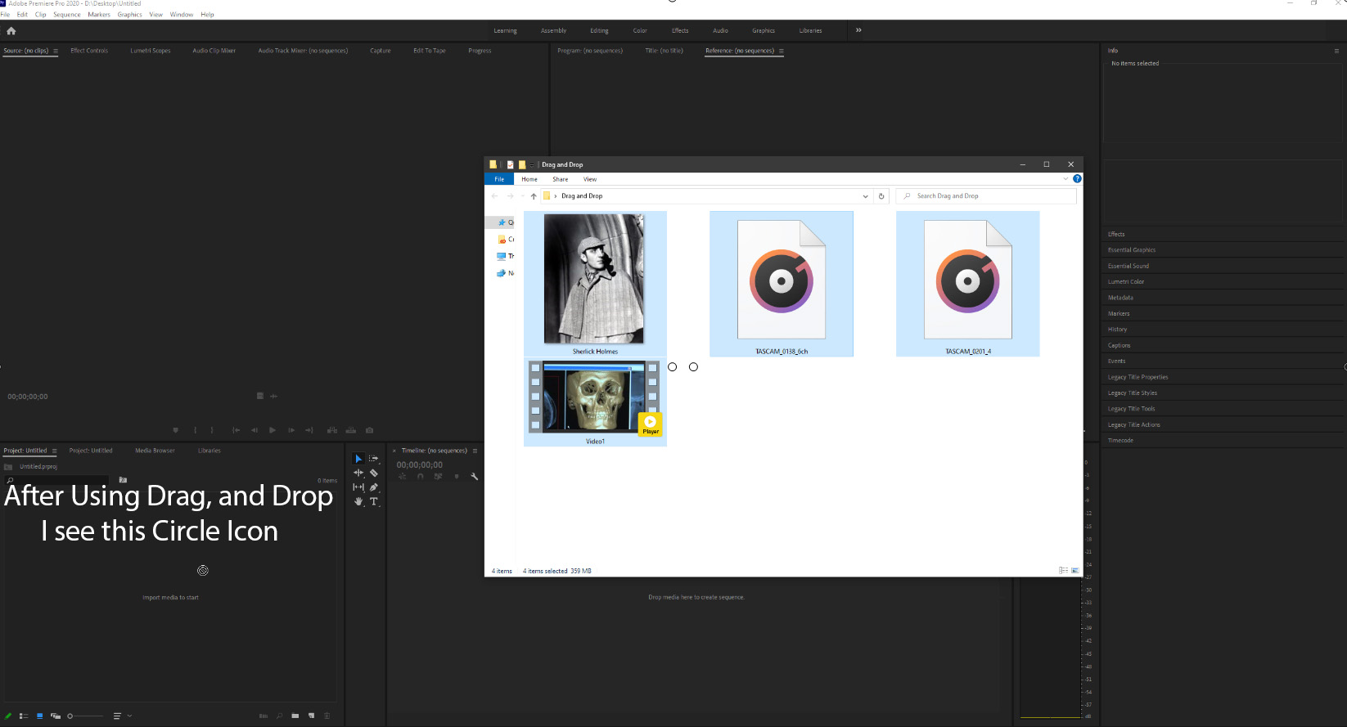The height and width of the screenshot is (727, 1347).
Task: Select the Pen tool
Action: click(374, 487)
